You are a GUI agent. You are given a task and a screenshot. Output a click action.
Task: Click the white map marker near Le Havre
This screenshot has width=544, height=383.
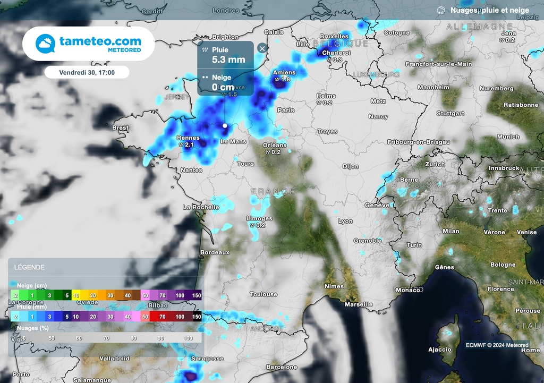point(225,125)
